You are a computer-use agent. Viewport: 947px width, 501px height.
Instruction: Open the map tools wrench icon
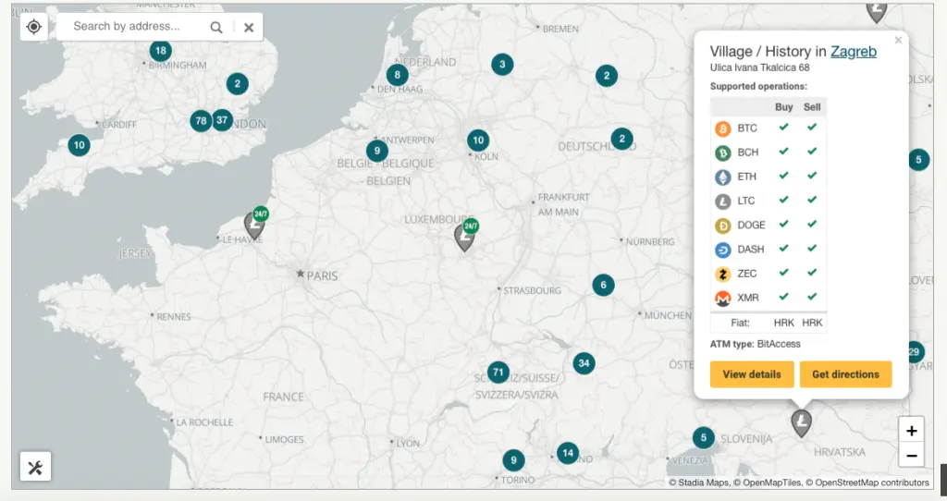pos(35,467)
